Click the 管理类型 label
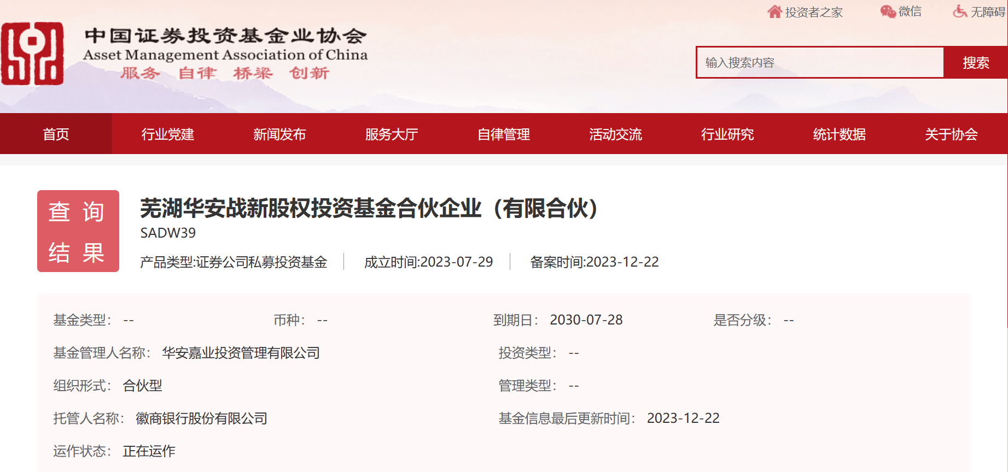 527,386
